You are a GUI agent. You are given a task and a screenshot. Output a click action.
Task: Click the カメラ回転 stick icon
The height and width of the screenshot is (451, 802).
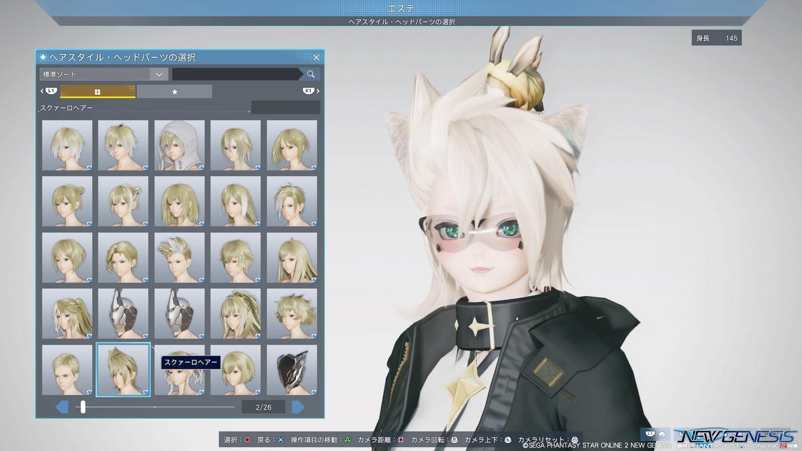454,440
